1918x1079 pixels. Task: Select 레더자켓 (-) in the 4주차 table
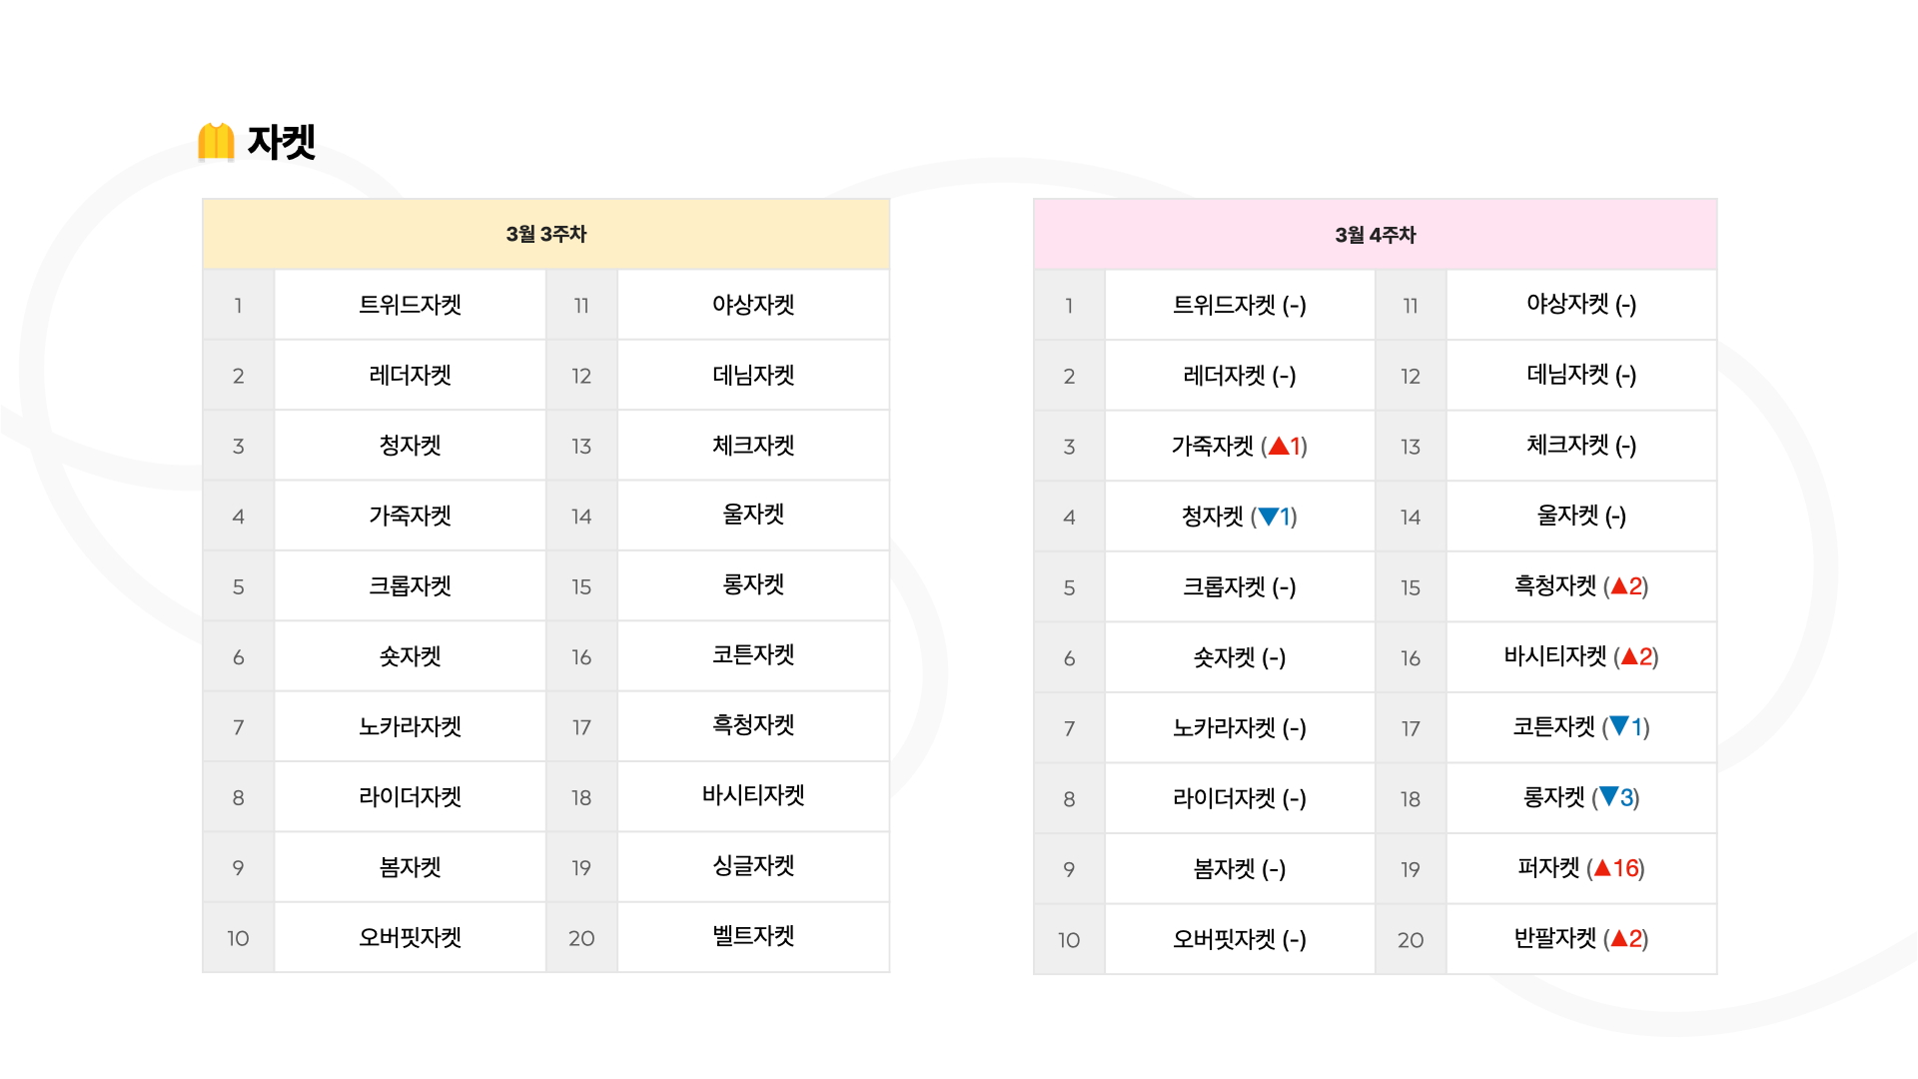[1240, 376]
